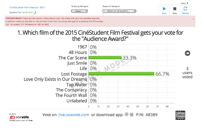
Task: Click the CinéStudent Film Festival logo thumbnail
Action: click(x=180, y=115)
